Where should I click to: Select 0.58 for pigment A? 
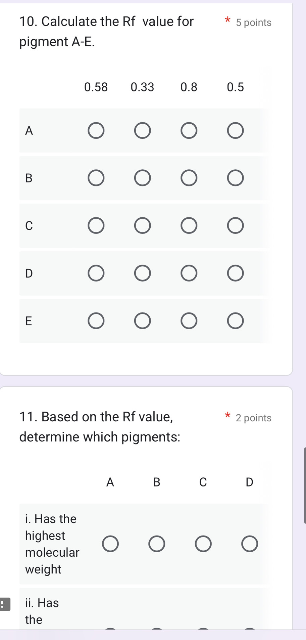tap(96, 131)
